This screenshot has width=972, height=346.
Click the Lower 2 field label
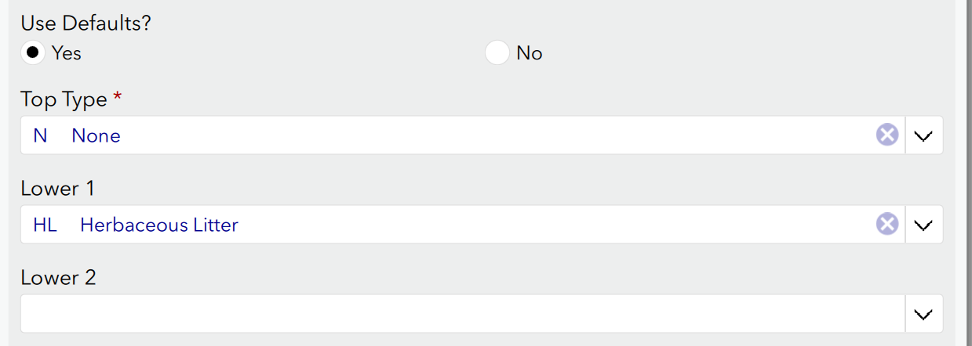click(x=58, y=279)
